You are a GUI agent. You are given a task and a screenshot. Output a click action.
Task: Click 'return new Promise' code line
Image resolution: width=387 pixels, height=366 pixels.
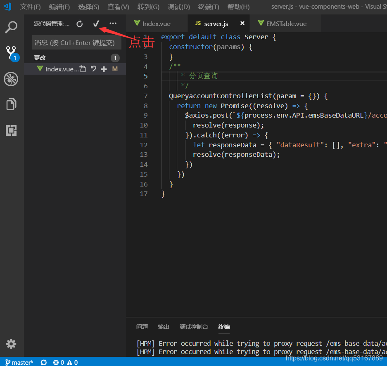pos(242,106)
